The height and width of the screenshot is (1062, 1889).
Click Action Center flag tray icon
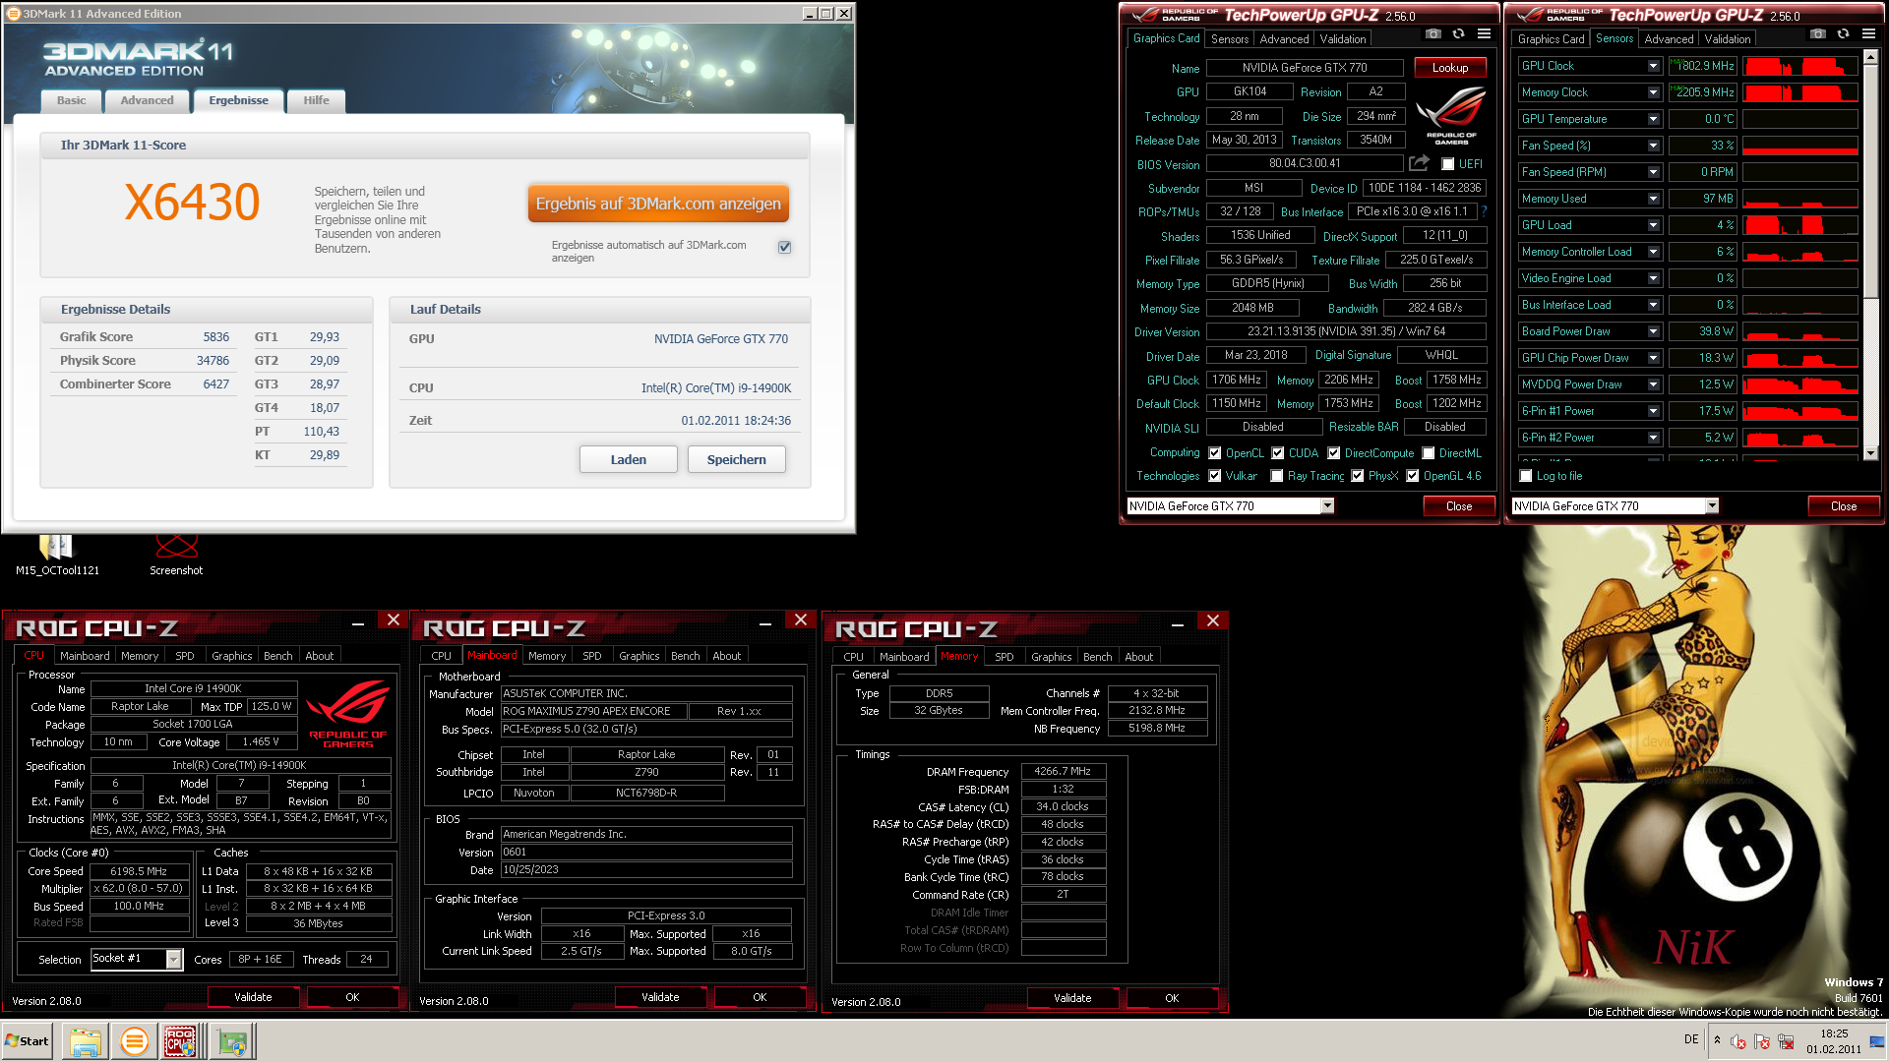1762,1041
